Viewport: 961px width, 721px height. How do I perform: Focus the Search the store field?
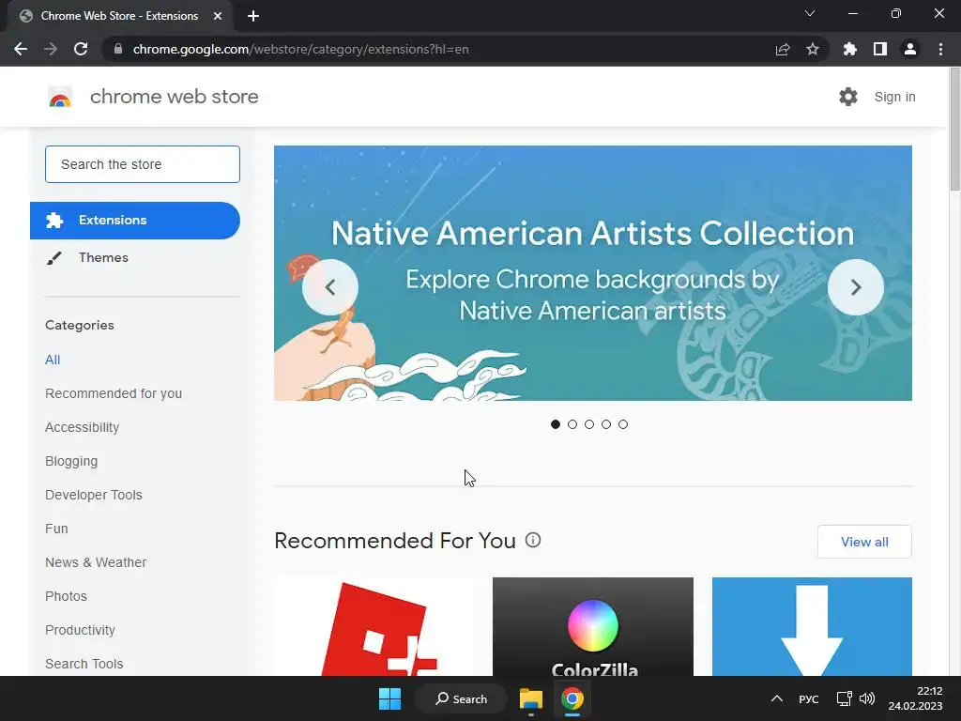[143, 164]
